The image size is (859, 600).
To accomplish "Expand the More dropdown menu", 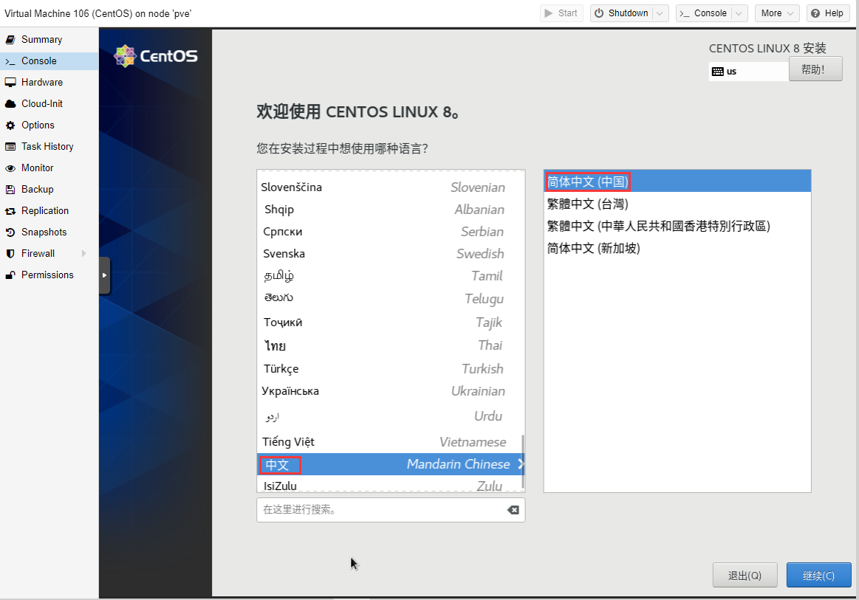I will (790, 13).
